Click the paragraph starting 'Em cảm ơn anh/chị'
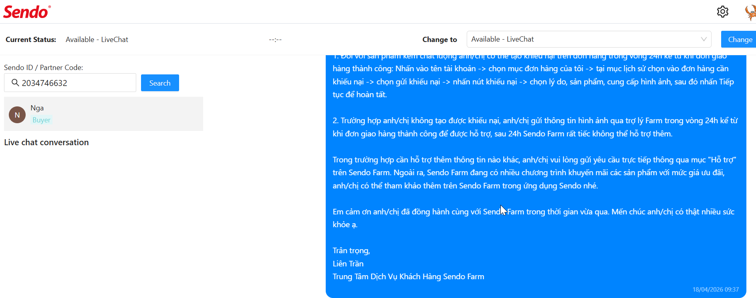Screen dimensions: 756x298 click(x=534, y=218)
